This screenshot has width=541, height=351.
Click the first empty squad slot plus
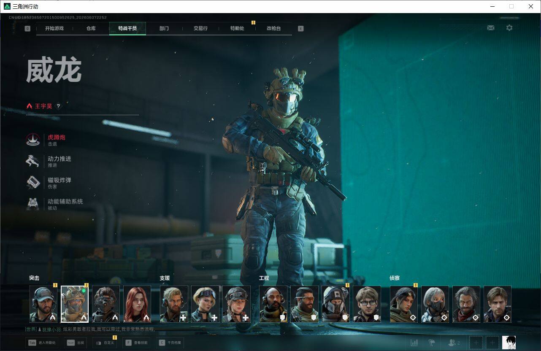(x=476, y=343)
